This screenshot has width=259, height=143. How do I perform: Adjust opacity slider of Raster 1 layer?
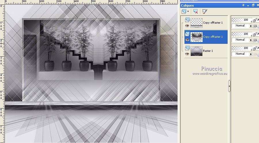[x=242, y=48]
